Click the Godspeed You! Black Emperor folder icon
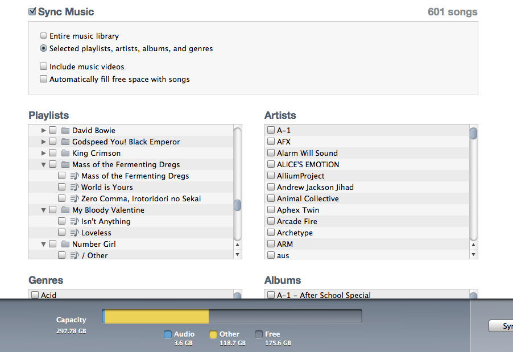The width and height of the screenshot is (513, 352). point(65,142)
